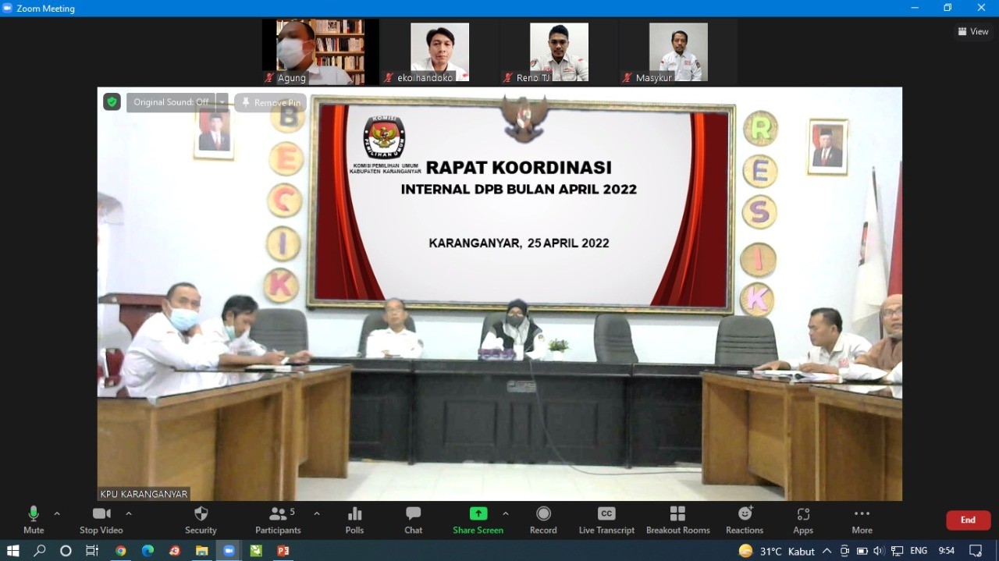Open PowerPoint from the Windows taskbar
Viewport: 999px width, 561px height.
(x=283, y=551)
